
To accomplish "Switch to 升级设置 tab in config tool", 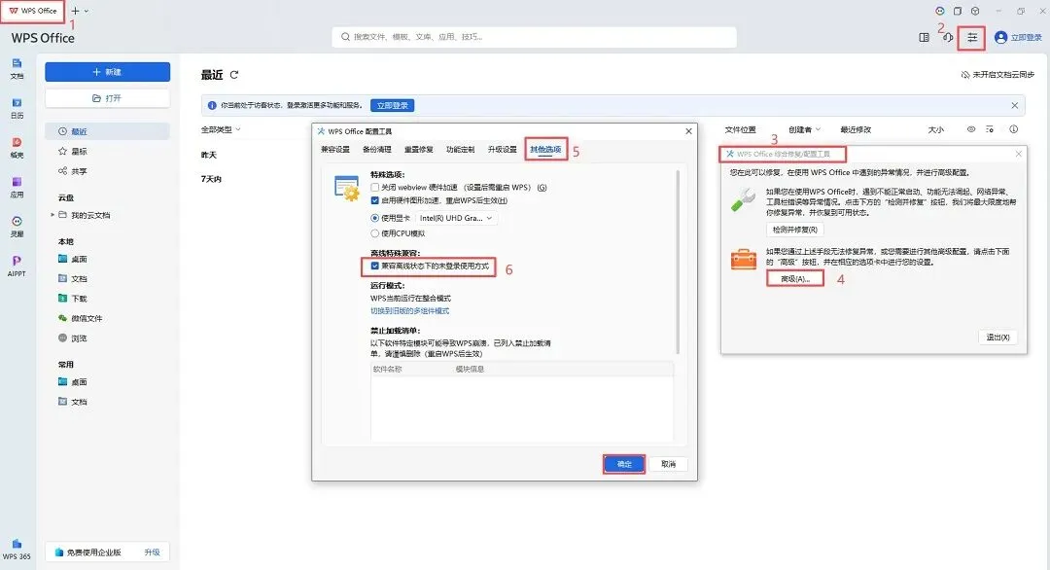I will [503, 150].
